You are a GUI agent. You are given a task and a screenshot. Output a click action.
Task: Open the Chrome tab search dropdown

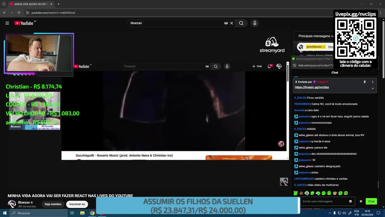[4, 4]
